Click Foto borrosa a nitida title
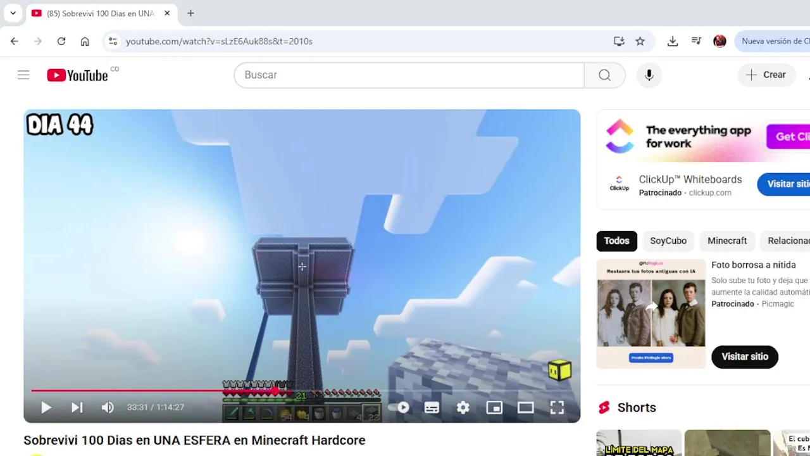810x456 pixels. 754,265
